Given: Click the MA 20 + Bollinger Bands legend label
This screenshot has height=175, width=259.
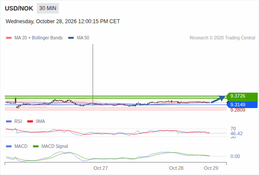Looking at the screenshot, I should click(x=39, y=38).
